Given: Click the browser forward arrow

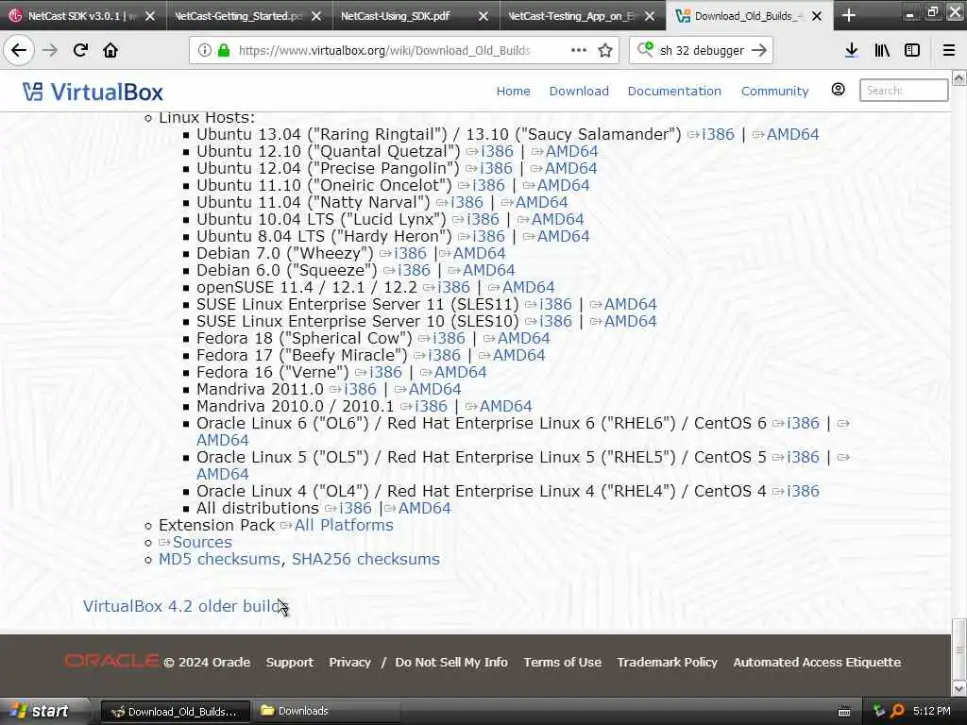Looking at the screenshot, I should 50,51.
